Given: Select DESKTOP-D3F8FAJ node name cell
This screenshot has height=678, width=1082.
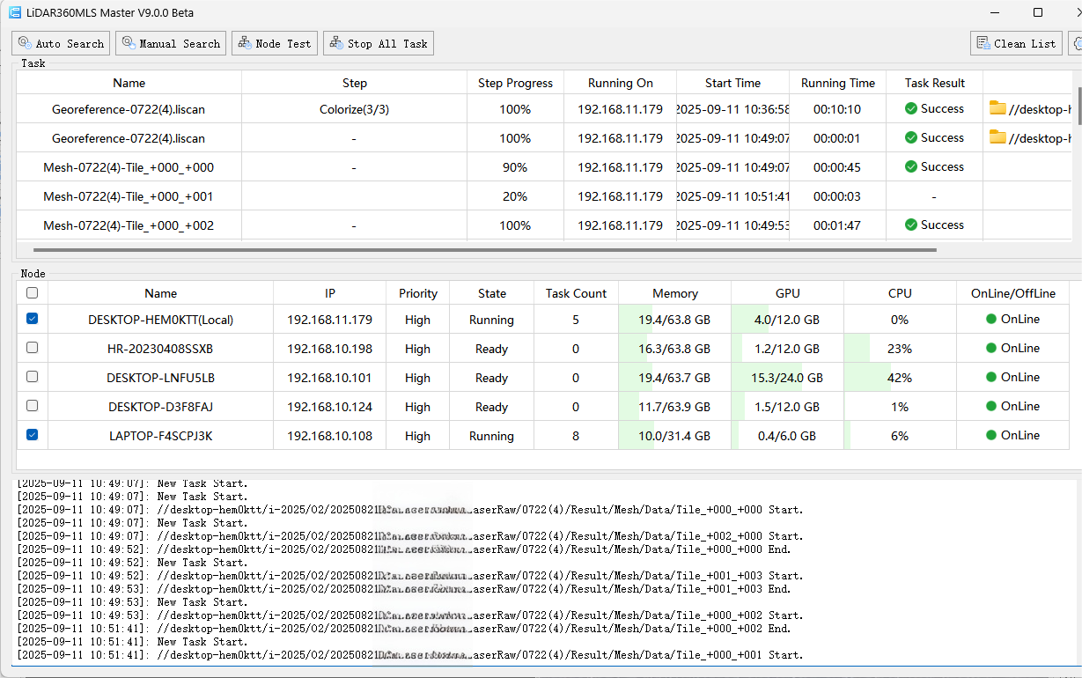Looking at the screenshot, I should [x=160, y=407].
